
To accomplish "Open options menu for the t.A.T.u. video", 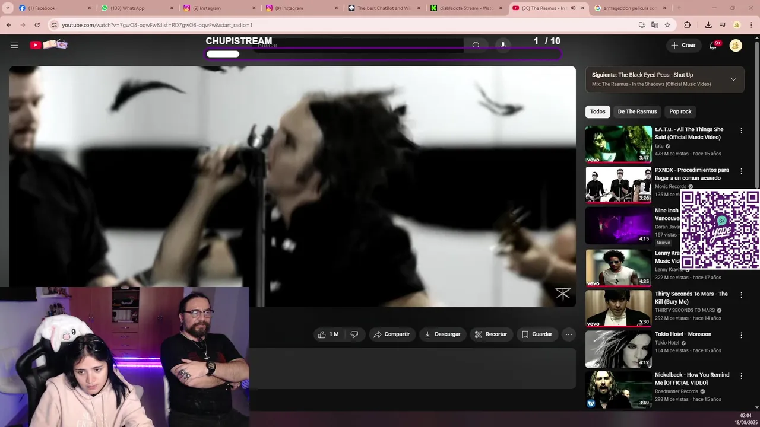I will click(x=741, y=130).
